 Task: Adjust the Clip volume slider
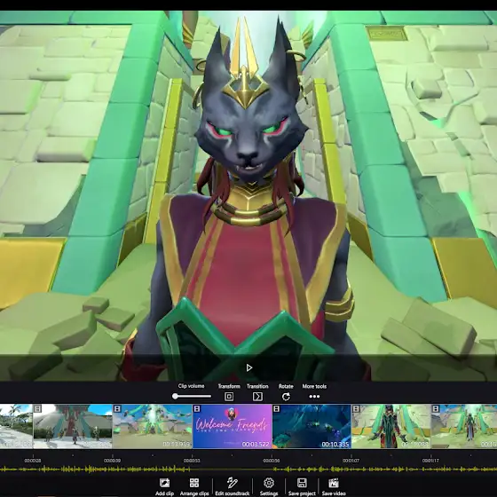[192, 396]
